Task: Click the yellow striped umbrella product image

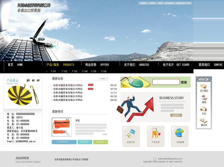Action: tap(23, 95)
